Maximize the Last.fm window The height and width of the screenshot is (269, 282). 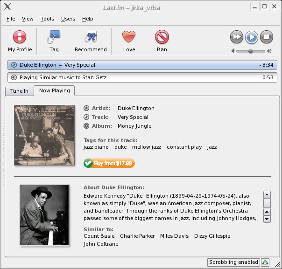point(264,7)
